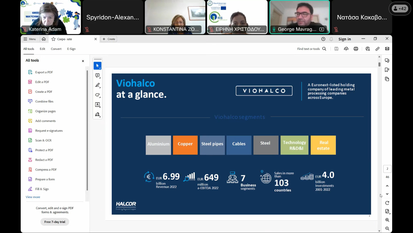Image resolution: width=413 pixels, height=233 pixels.
Task: Click the Copy link icon
Action: pyautogui.click(x=377, y=49)
